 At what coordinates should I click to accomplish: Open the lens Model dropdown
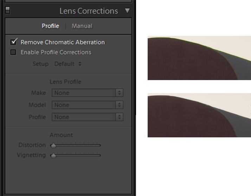(88, 105)
